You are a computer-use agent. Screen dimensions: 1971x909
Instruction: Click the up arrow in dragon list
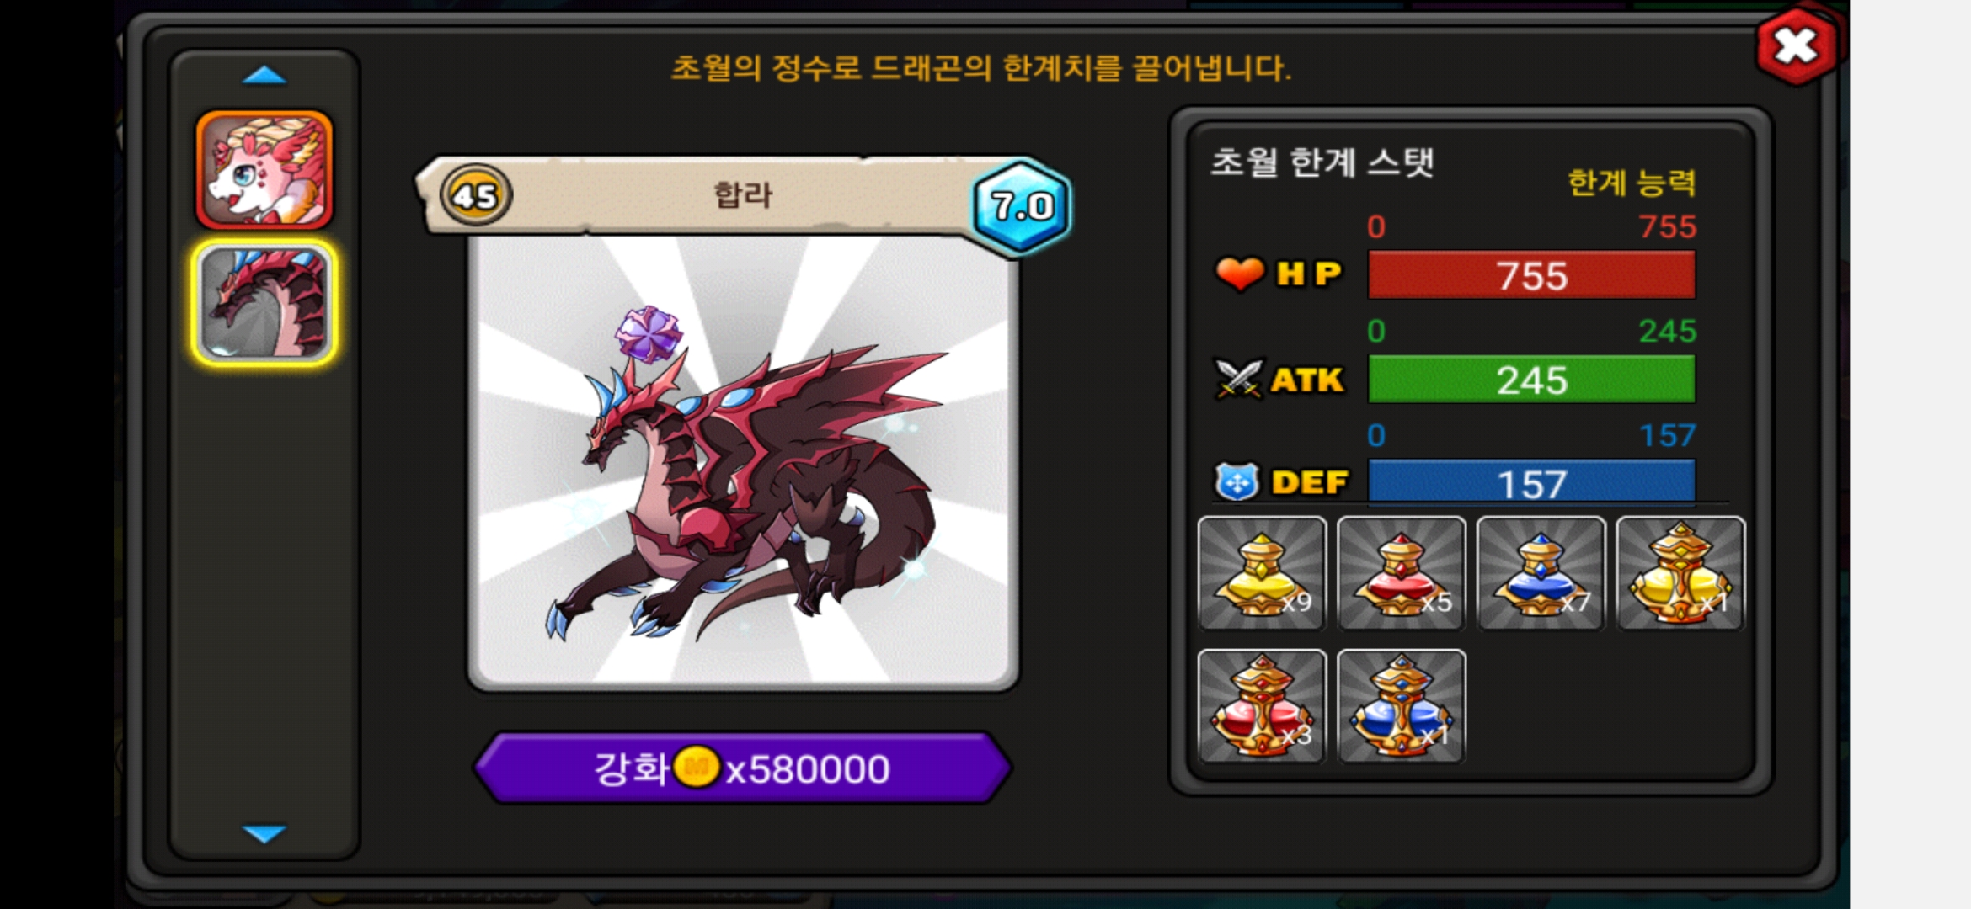(264, 76)
